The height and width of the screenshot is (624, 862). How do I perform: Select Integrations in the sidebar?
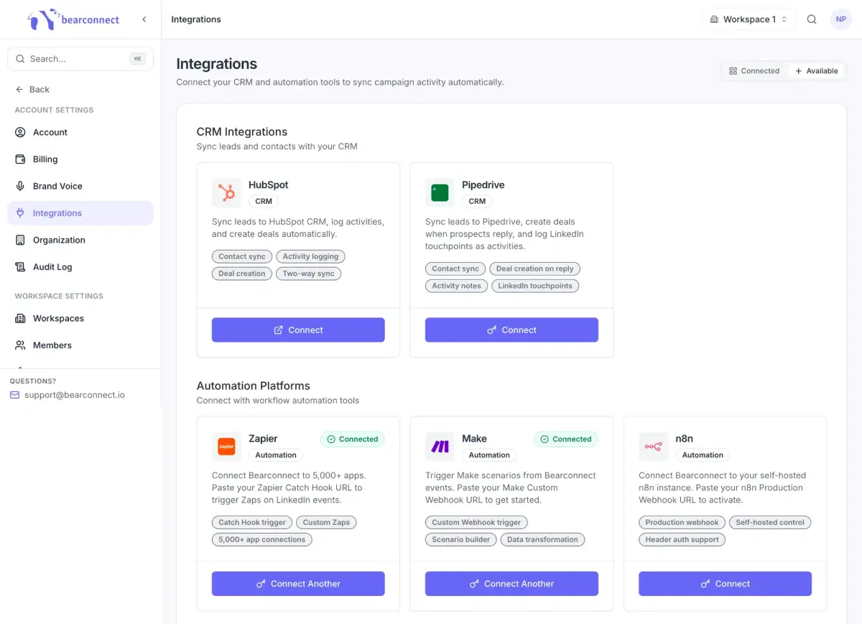coord(80,213)
